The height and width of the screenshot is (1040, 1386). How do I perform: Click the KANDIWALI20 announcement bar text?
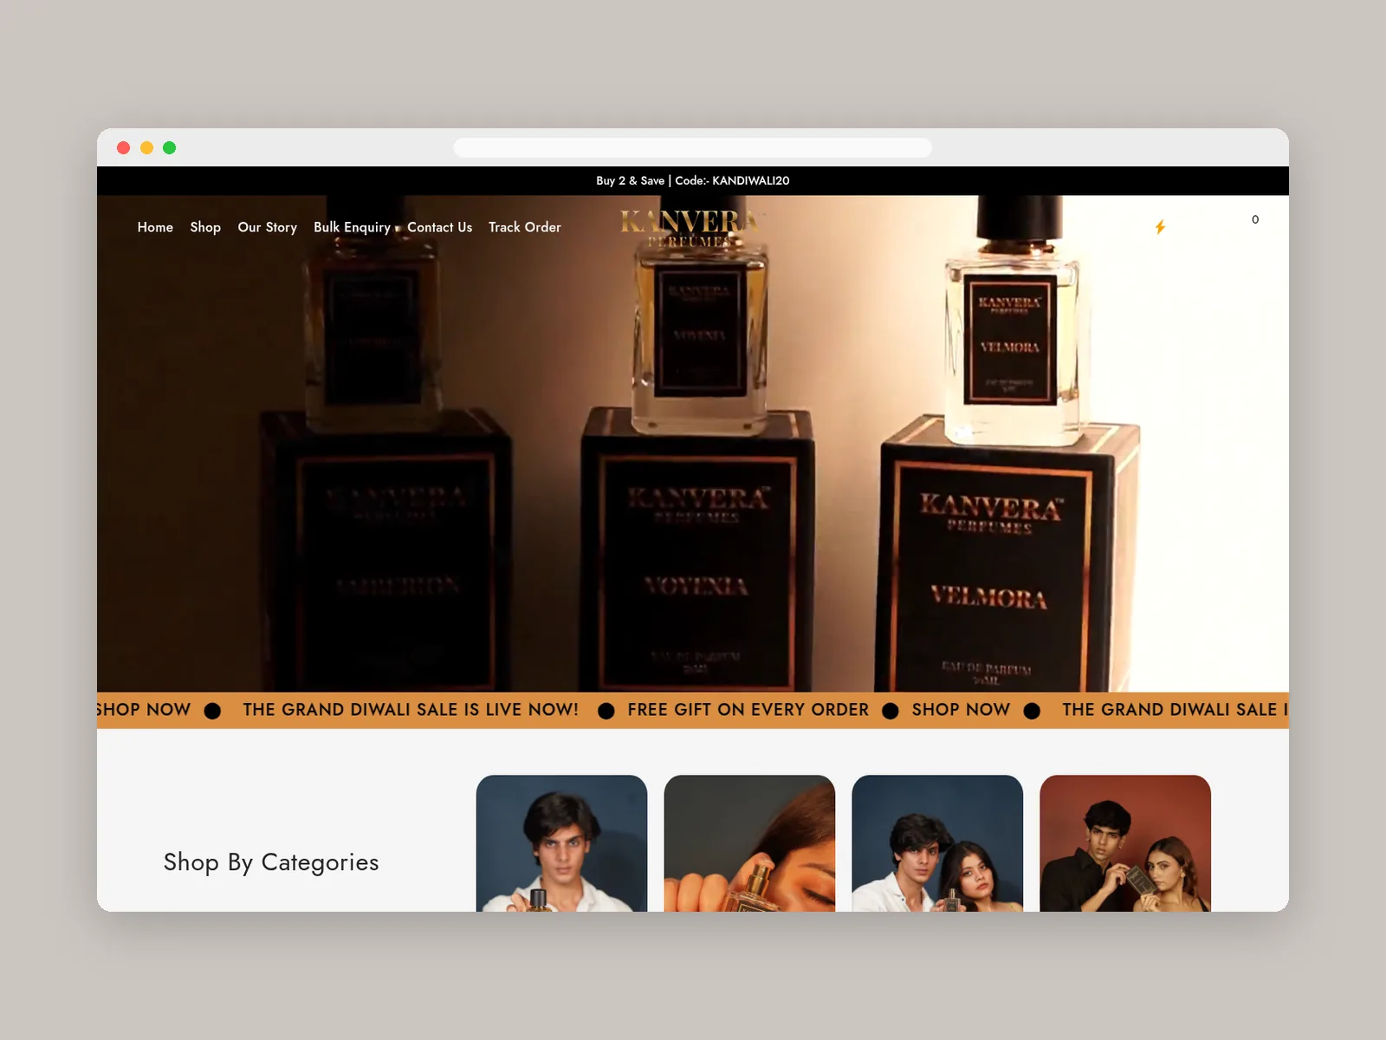point(693,180)
